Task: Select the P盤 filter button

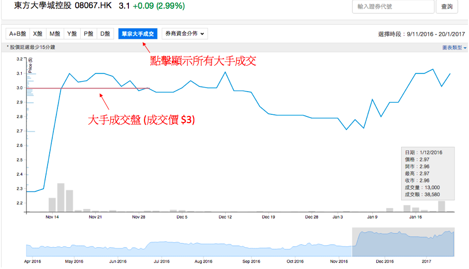Action: (x=89, y=34)
